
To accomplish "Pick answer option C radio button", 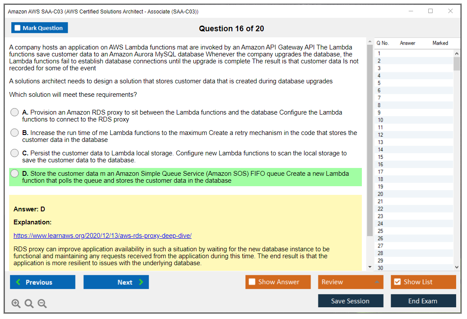I will (x=15, y=153).
